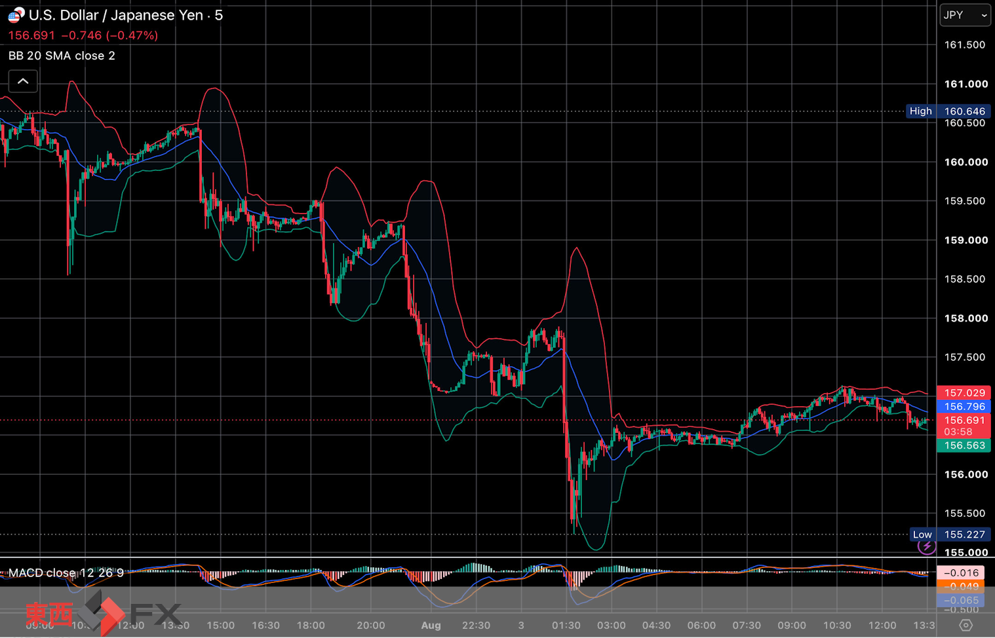The width and height of the screenshot is (995, 638).
Task: Click the BB 20 SMA close 2 legend
Action: (x=62, y=56)
